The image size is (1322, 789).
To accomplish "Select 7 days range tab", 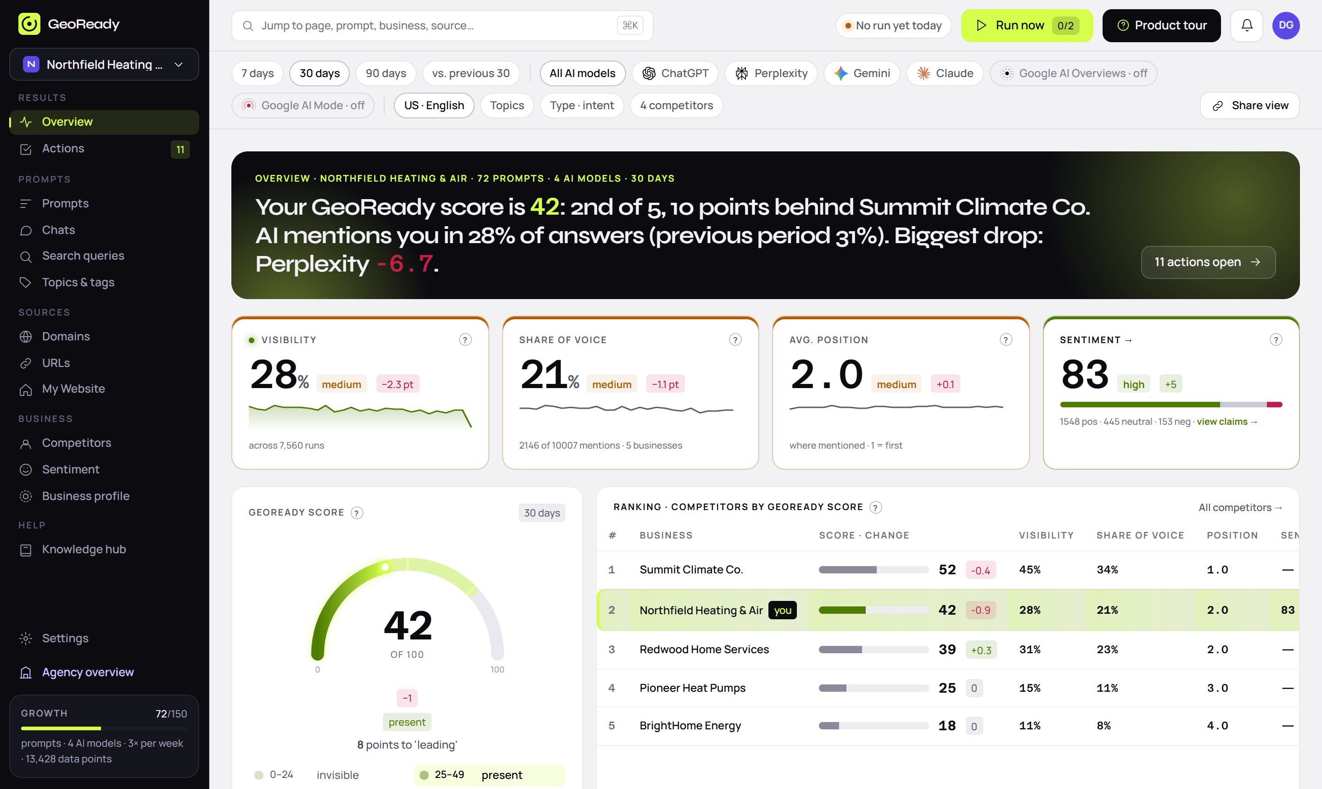I will (258, 73).
